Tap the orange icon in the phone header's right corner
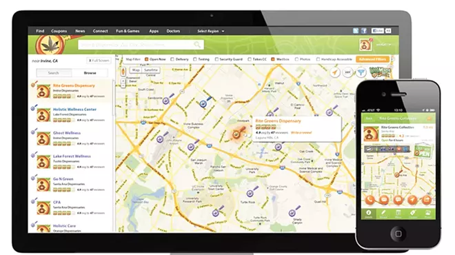 click(429, 119)
